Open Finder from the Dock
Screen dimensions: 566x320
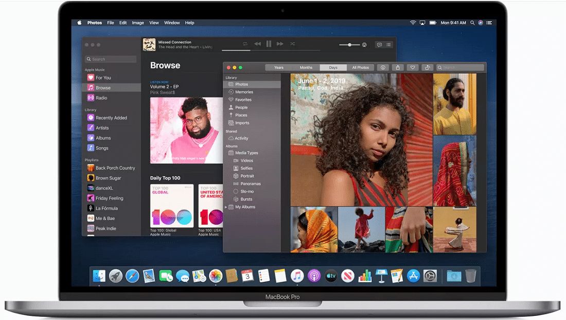pyautogui.click(x=99, y=276)
